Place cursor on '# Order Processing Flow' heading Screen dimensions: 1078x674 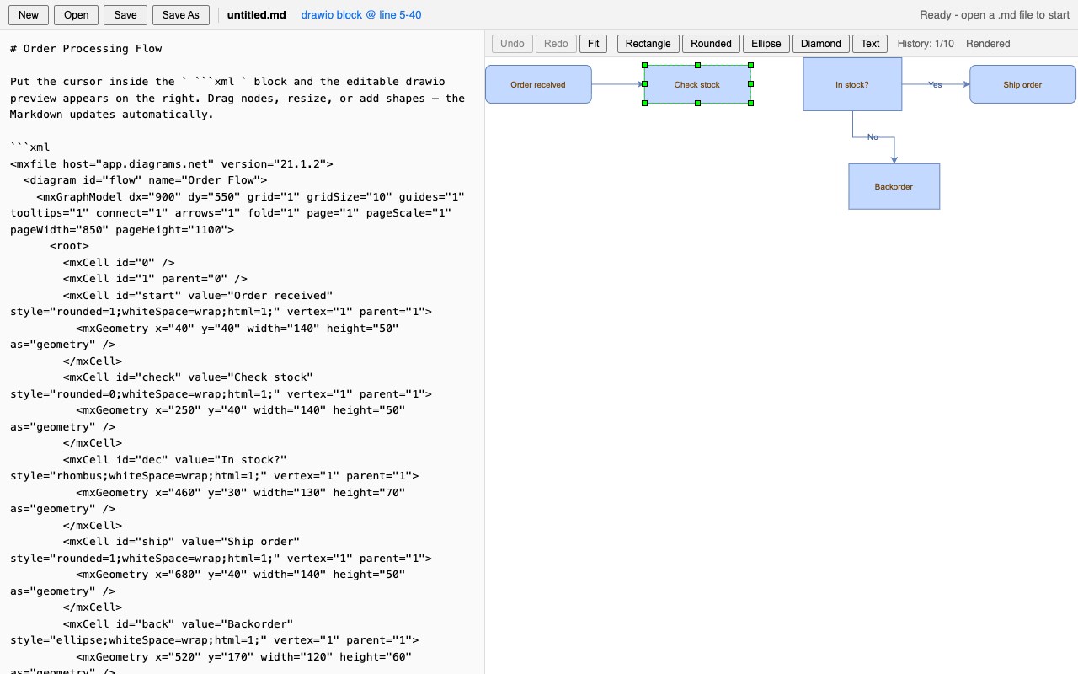pyautogui.click(x=86, y=49)
